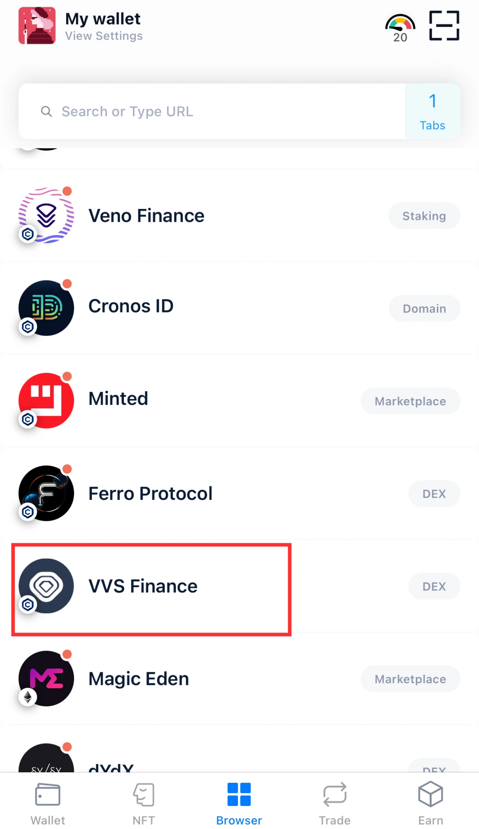The image size is (479, 829).
Task: Tap the Magic Eden logo
Action: [46, 678]
